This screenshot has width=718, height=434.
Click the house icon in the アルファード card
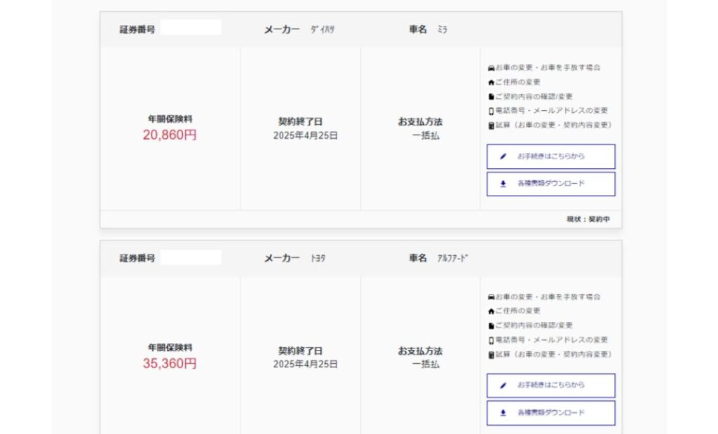coord(491,311)
